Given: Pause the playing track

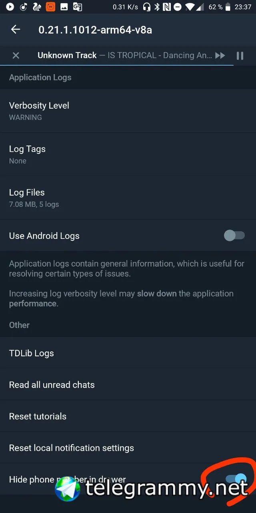Looking at the screenshot, I should 240,55.
